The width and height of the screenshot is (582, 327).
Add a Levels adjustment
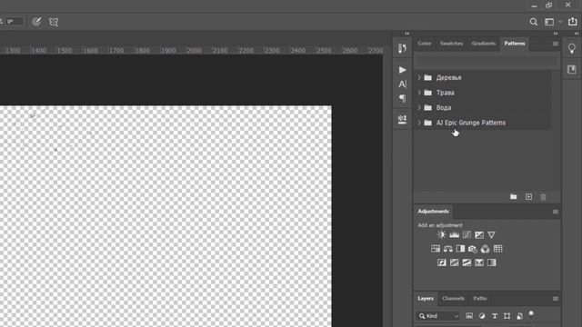pyautogui.click(x=455, y=234)
